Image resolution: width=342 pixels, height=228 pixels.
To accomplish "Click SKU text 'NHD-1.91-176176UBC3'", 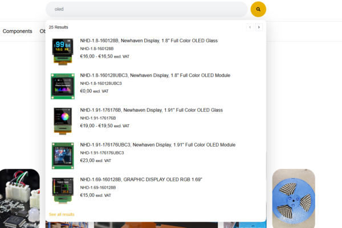I will click(102, 153).
